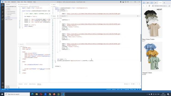Viewport: 171px width, 96px height.
Task: Click errors and warnings count in status bar
Action: (x=4, y=90)
